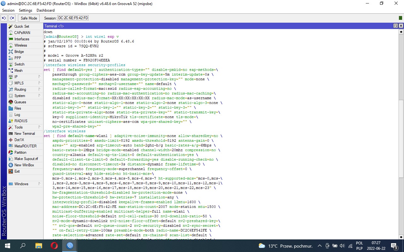This screenshot has width=404, height=252.
Task: Open the Partition icon in sidebar
Action: [x=11, y=152]
